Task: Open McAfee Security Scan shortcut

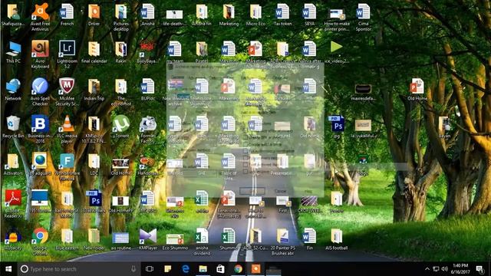Action: pos(67,92)
